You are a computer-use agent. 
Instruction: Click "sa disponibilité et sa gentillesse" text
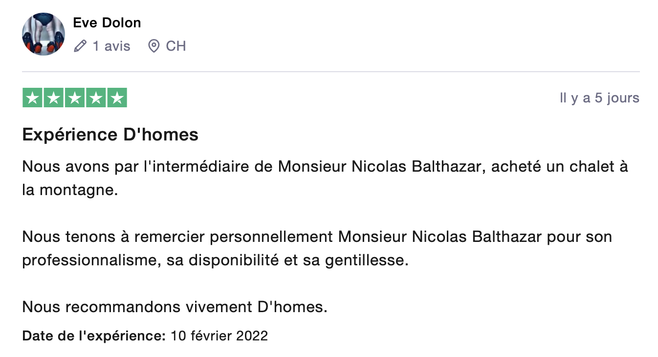pos(287,260)
